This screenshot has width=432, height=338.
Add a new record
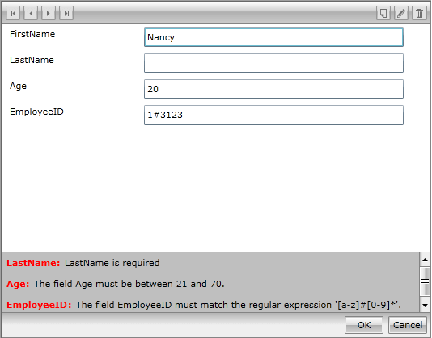(383, 13)
